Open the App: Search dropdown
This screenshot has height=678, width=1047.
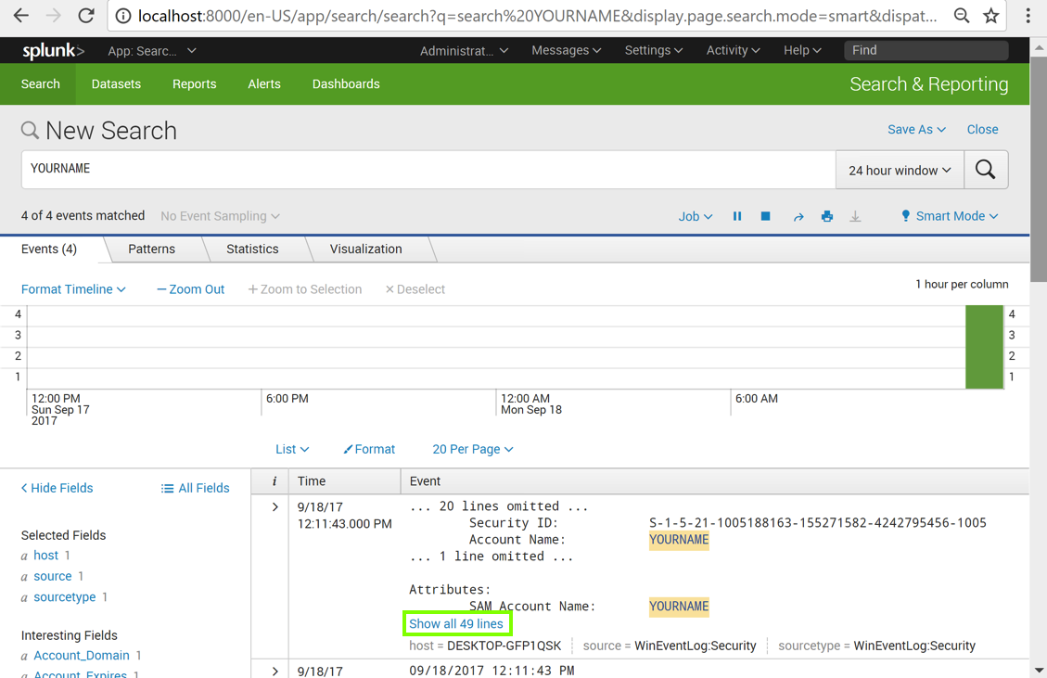tap(151, 51)
